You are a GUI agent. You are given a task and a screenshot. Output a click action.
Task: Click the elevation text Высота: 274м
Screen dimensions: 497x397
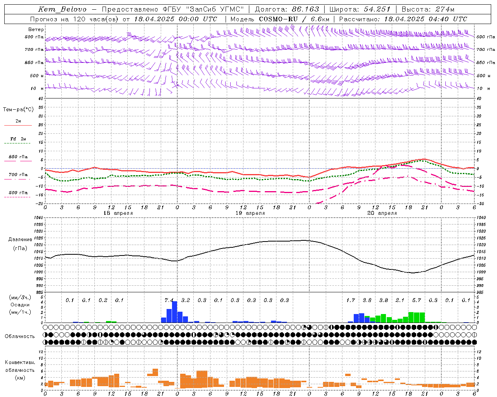point(428,9)
